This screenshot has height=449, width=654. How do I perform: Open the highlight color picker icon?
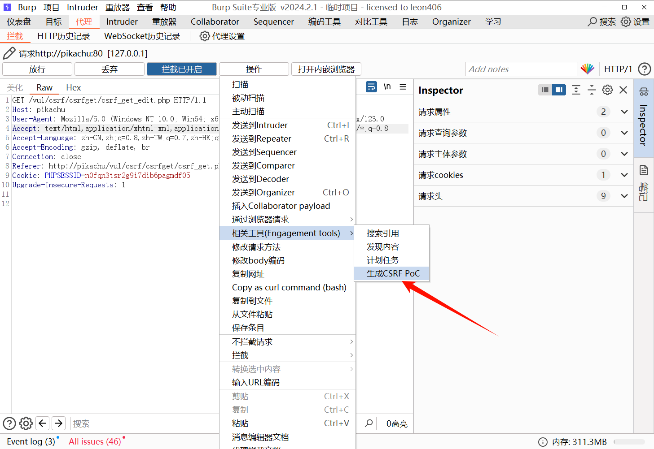587,69
